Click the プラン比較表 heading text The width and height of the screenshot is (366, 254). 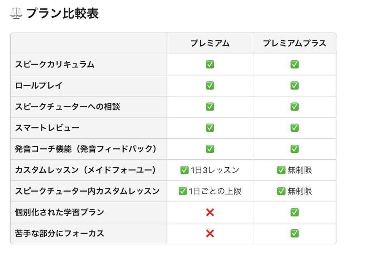pos(63,14)
